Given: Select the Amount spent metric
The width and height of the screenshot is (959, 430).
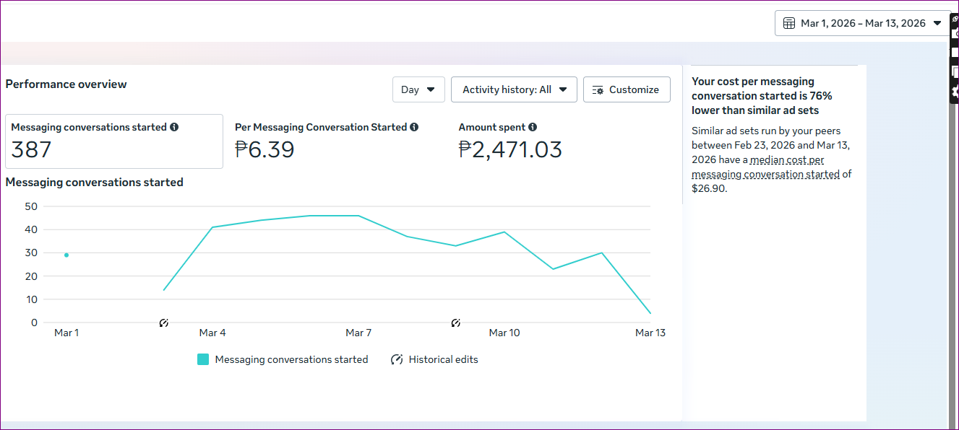Looking at the screenshot, I should [x=510, y=141].
